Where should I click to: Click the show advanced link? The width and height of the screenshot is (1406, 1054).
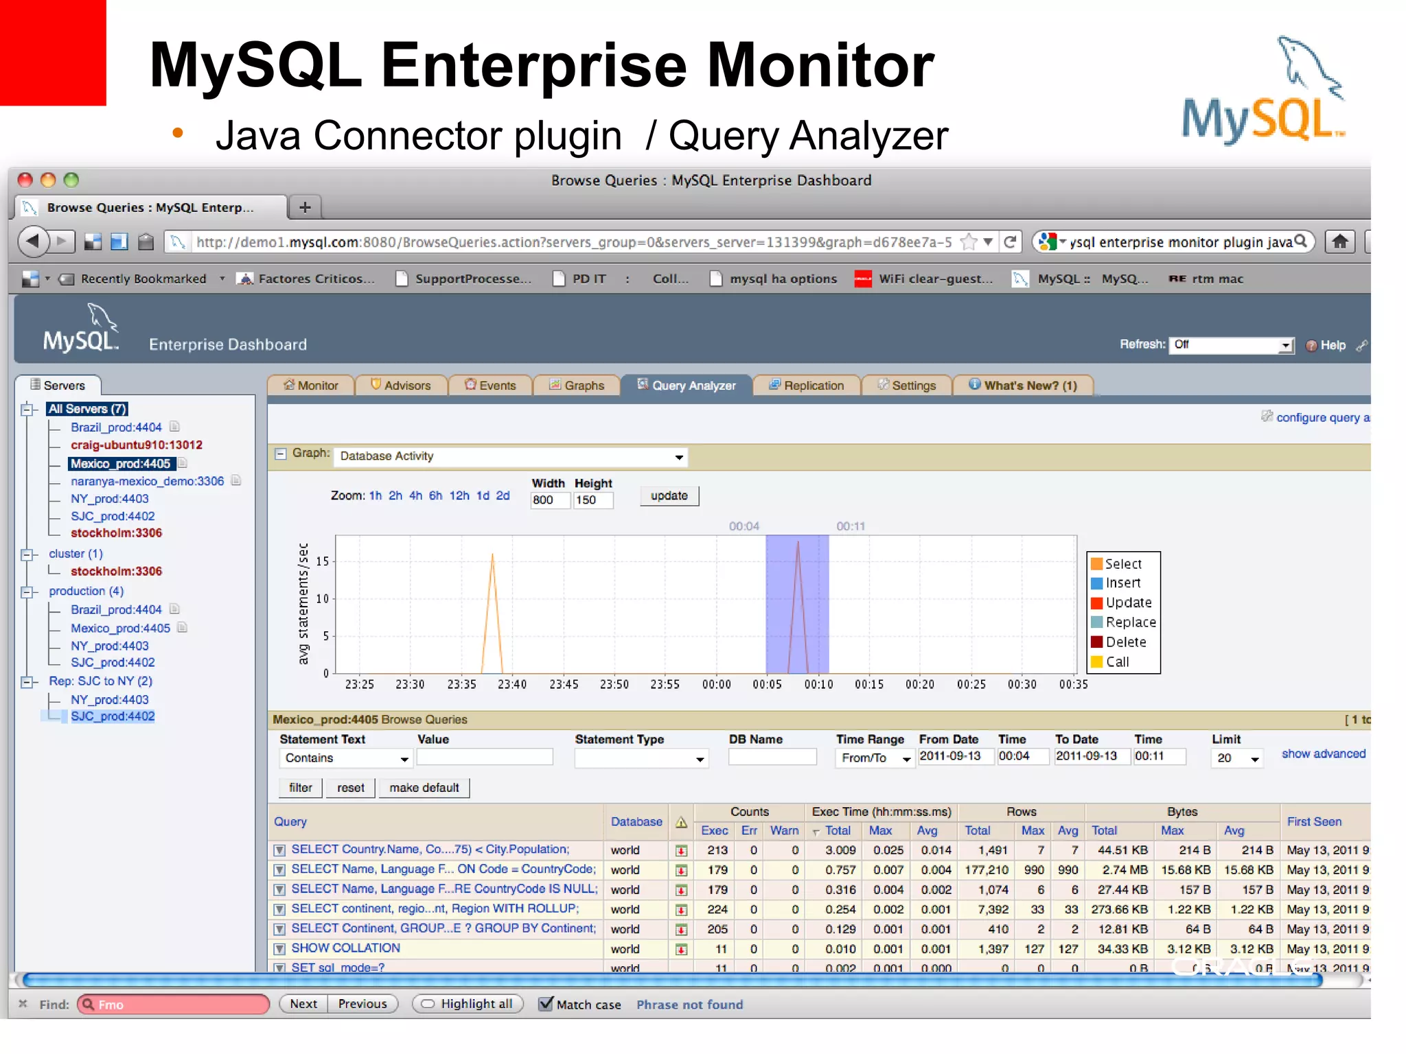point(1324,753)
